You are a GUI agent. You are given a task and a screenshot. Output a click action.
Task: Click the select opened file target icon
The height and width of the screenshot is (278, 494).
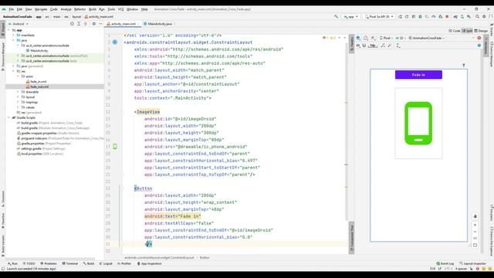click(72, 24)
